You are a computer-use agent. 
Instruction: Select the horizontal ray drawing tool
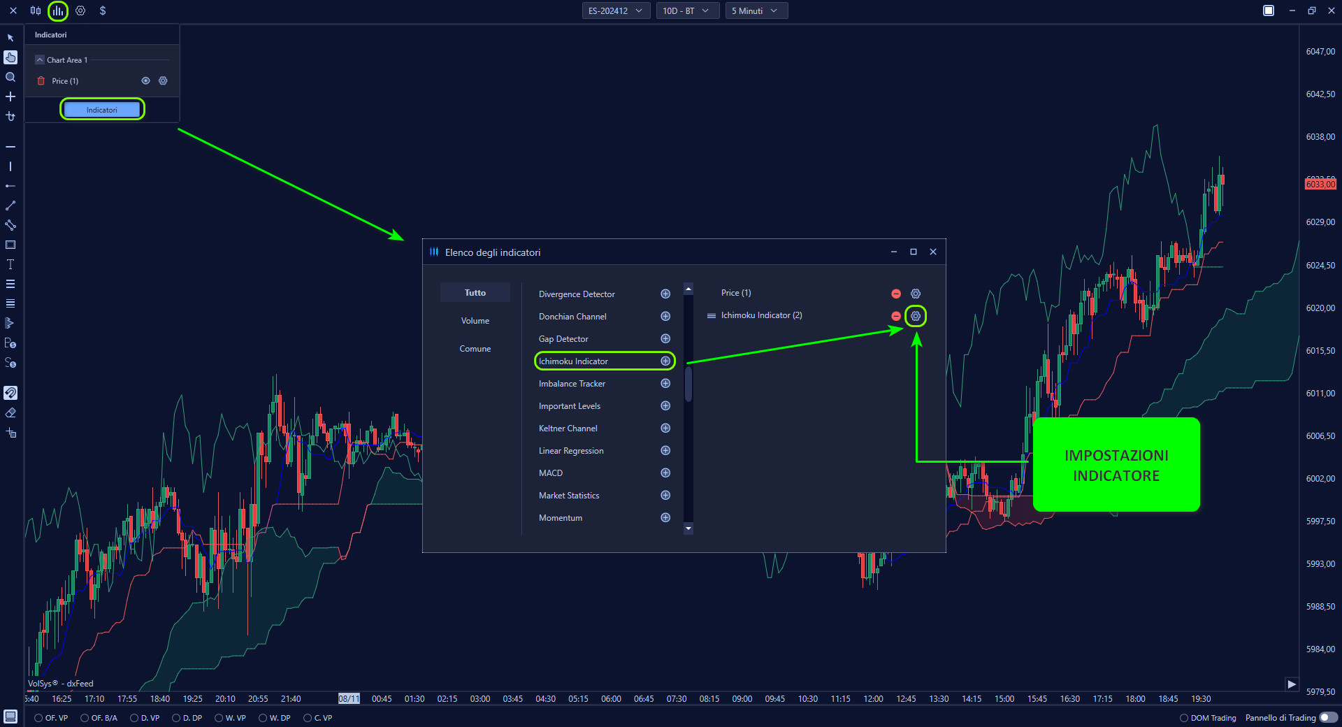coord(10,186)
